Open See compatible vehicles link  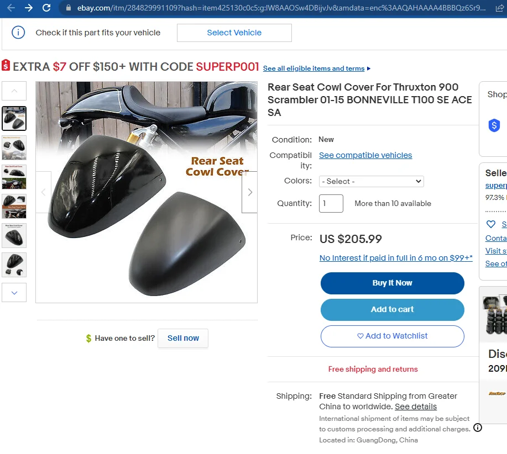[x=365, y=155]
